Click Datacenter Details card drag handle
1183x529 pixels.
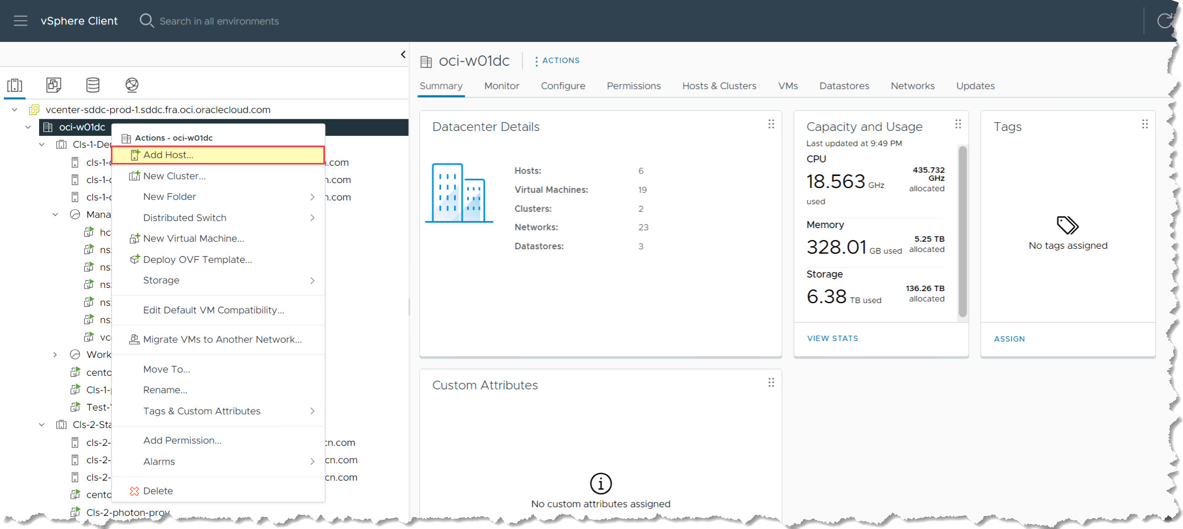pyautogui.click(x=771, y=124)
